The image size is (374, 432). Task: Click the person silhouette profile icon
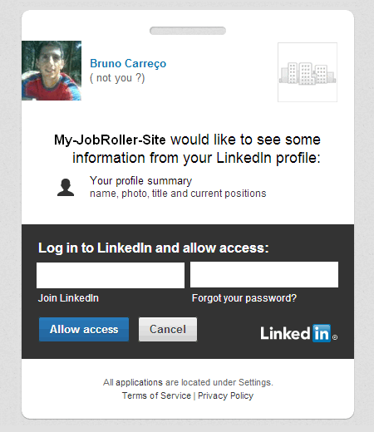point(66,188)
